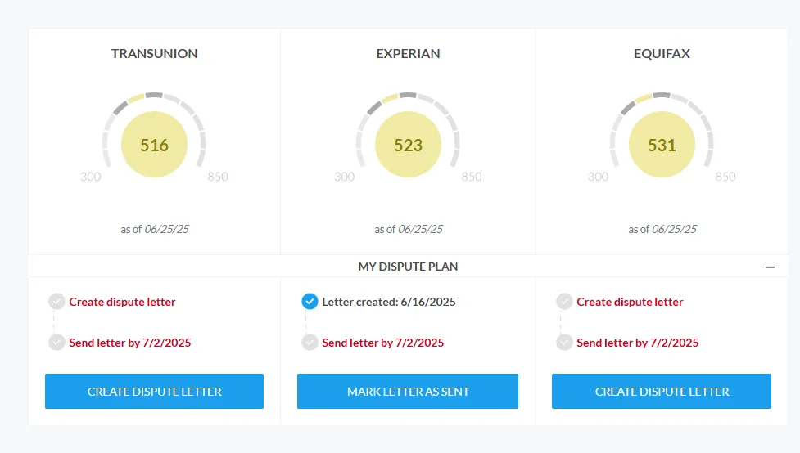Click Experian score 523 gauge
Viewport: 800px width, 453px height.
point(408,144)
